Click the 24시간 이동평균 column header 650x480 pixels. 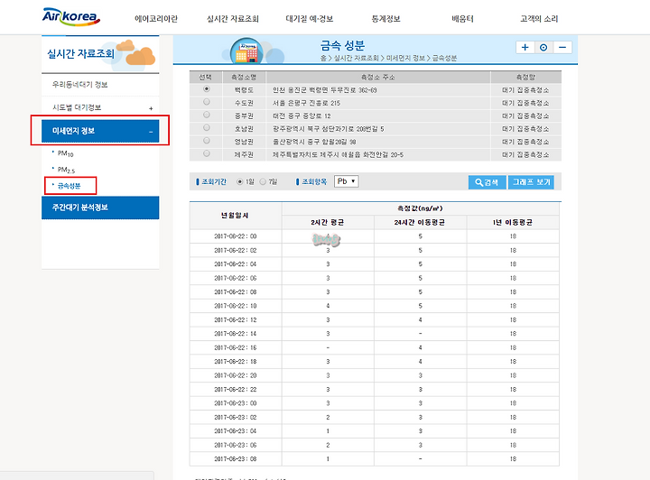click(420, 222)
